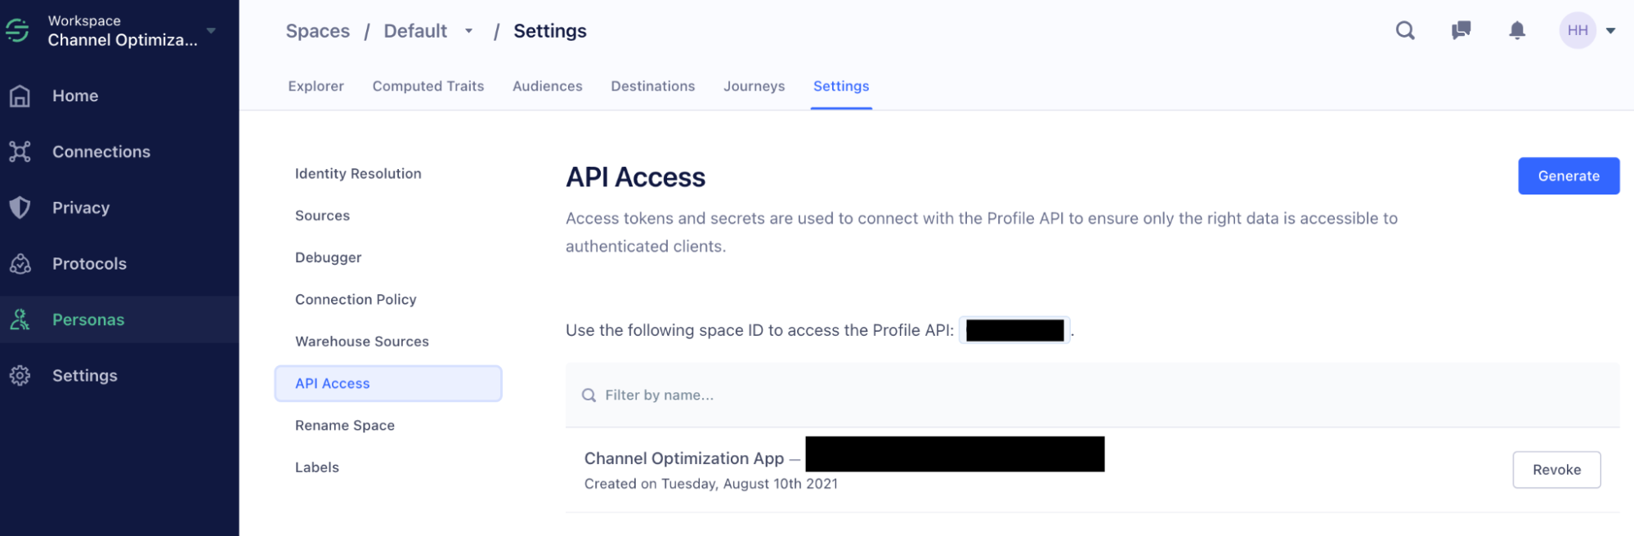Image resolution: width=1634 pixels, height=536 pixels.
Task: Open Home via its house icon
Action: point(20,96)
